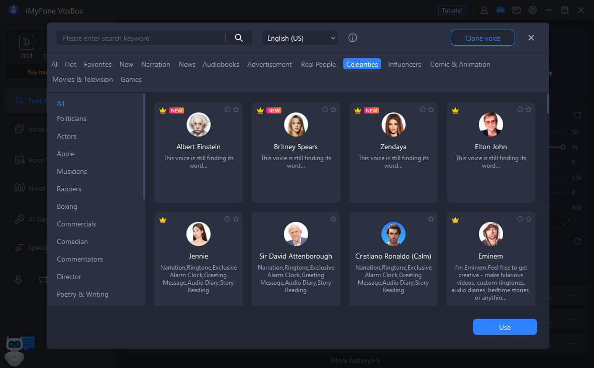Toggle favorite star on Sir David Attenborough

click(x=334, y=219)
